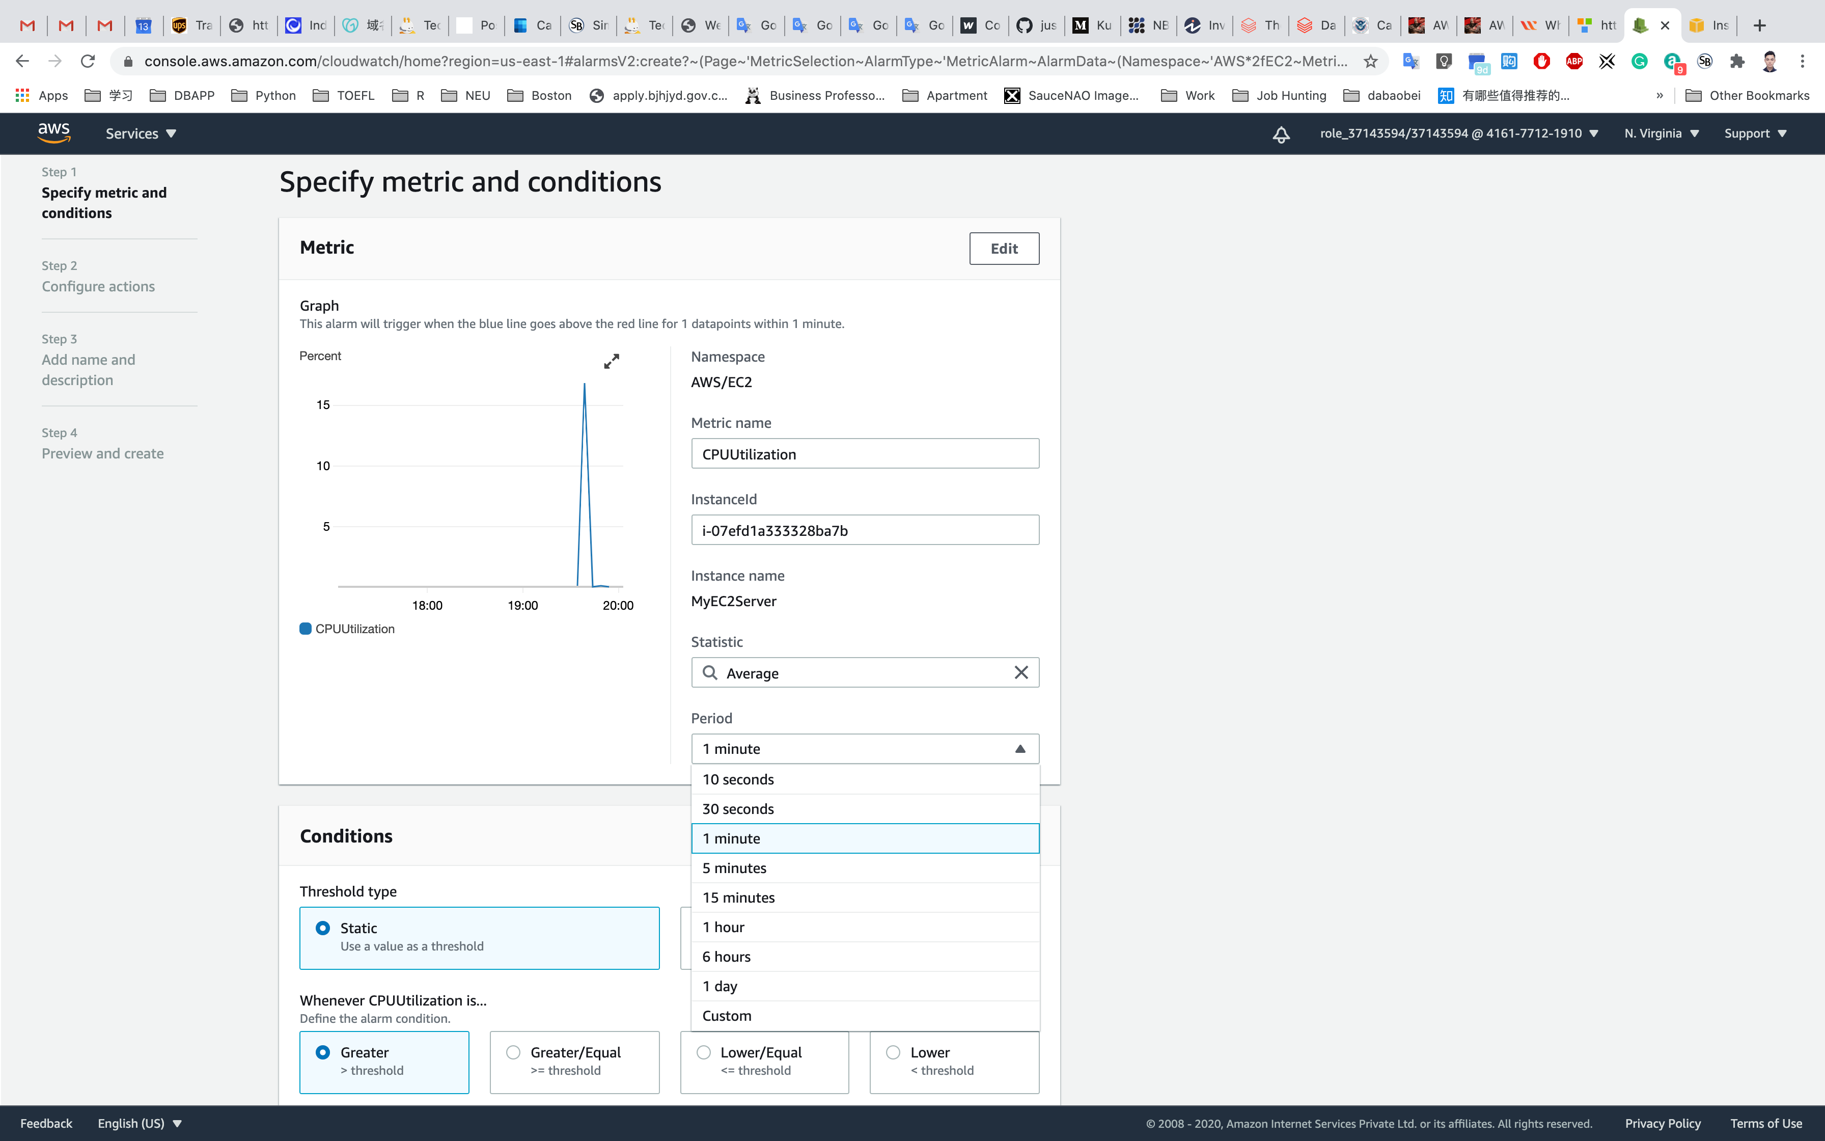Select the Lower/Equal threshold condition

click(x=704, y=1052)
